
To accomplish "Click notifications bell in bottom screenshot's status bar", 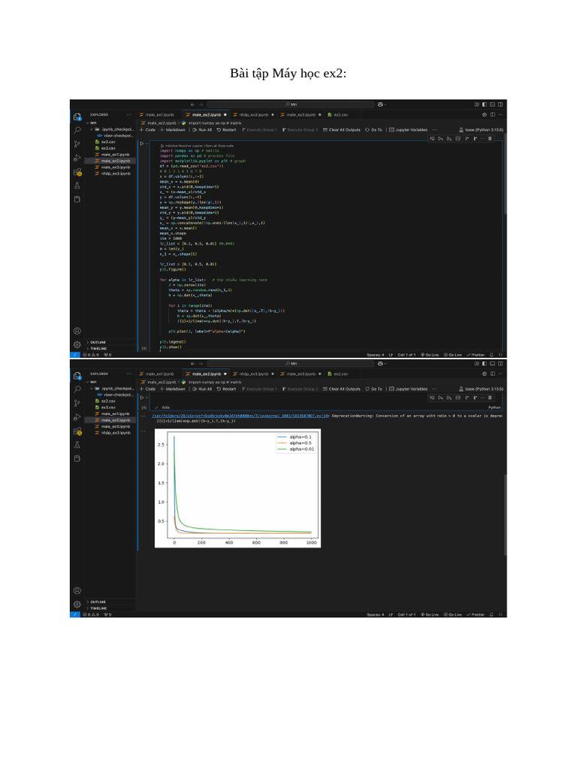I will pyautogui.click(x=491, y=614).
